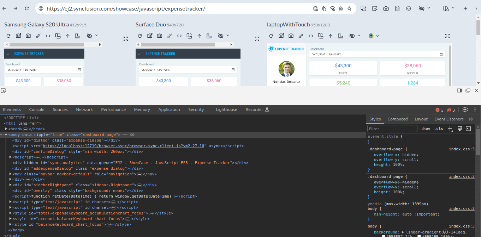Reload the Samsung Galaxy S20 Ultra preview
The width and height of the screenshot is (481, 237).
pos(8,36)
